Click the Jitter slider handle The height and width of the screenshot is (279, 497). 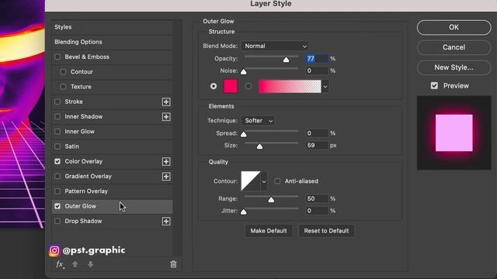point(243,212)
